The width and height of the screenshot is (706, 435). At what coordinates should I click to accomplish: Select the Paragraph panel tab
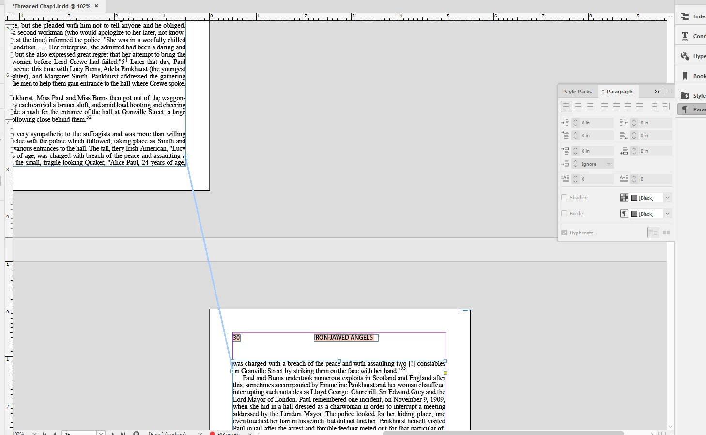coord(619,92)
